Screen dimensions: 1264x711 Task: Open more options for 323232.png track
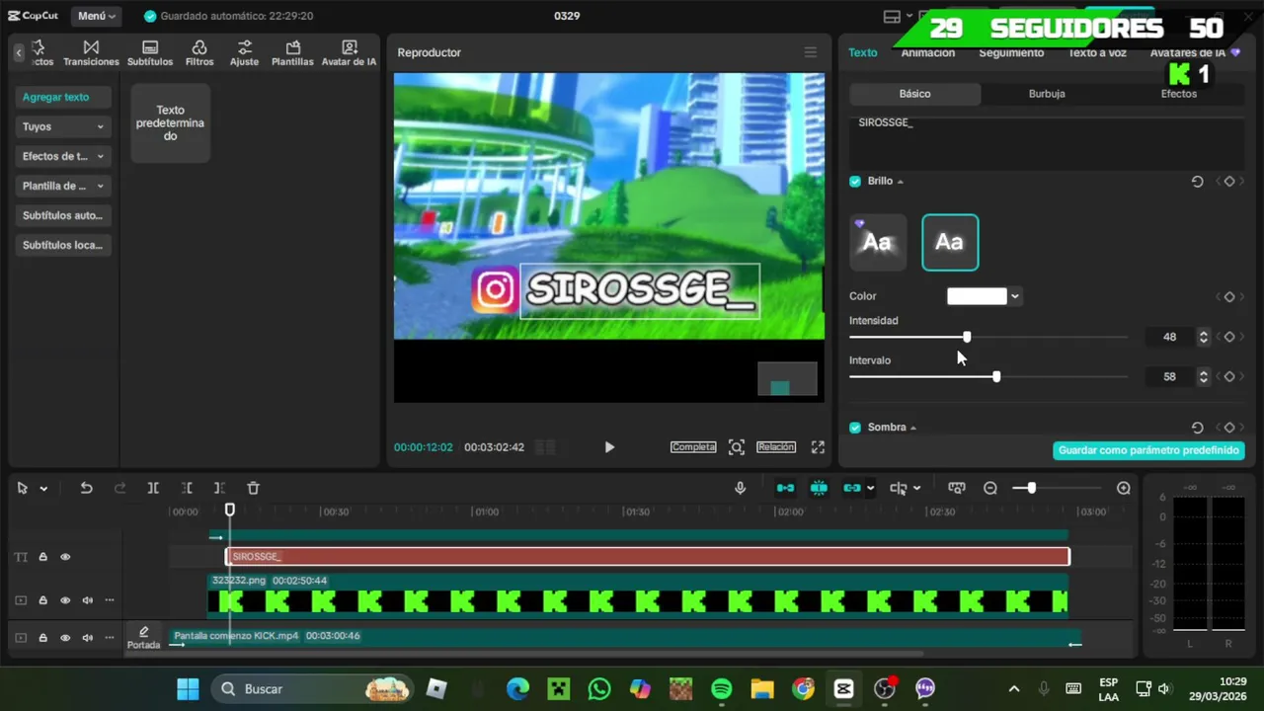(110, 600)
